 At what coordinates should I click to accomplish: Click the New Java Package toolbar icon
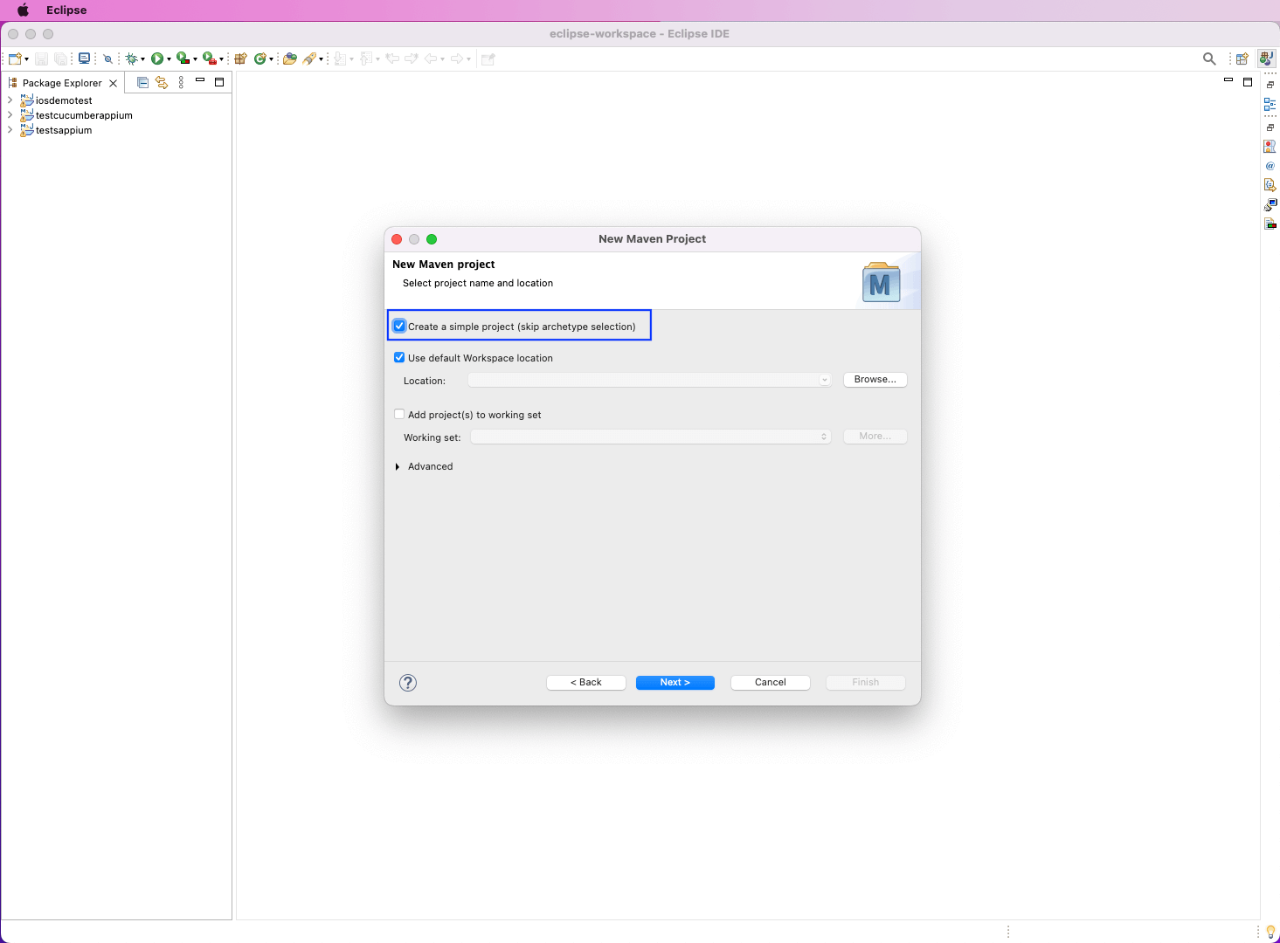click(240, 59)
